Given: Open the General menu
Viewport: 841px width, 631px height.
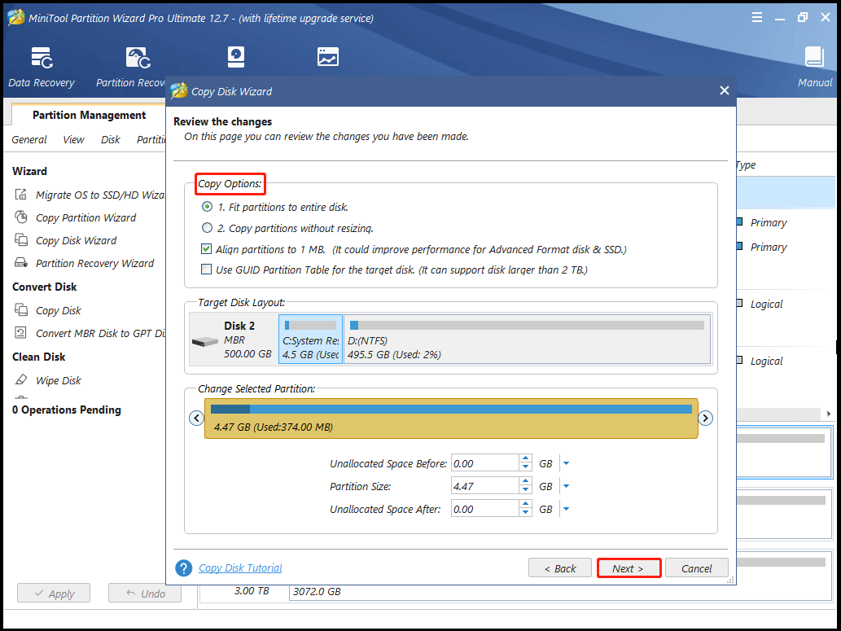Looking at the screenshot, I should (29, 139).
